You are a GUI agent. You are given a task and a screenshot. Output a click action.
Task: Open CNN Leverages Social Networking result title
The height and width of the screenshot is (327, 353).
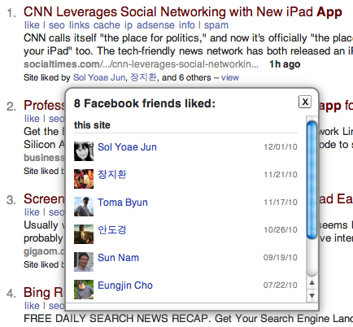coord(183,12)
